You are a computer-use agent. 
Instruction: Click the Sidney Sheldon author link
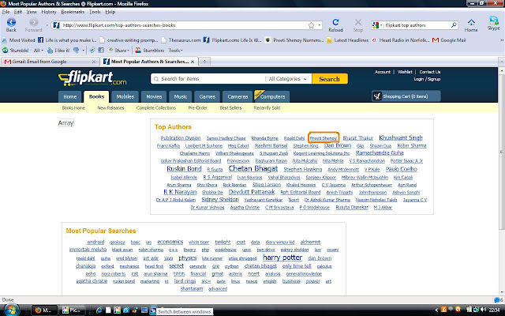220,199
